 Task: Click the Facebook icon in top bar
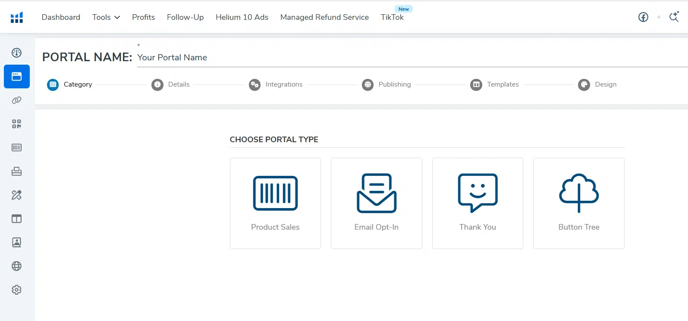(x=643, y=17)
